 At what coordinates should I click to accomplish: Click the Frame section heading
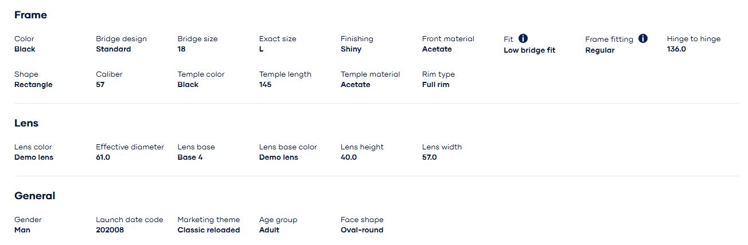click(x=30, y=15)
